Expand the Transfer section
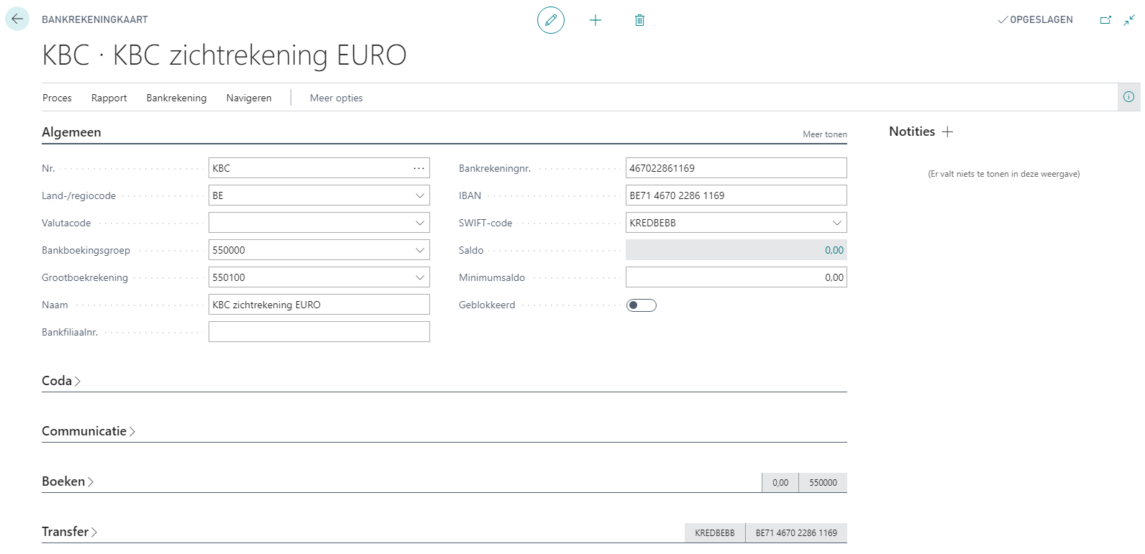The height and width of the screenshot is (554, 1145). pyautogui.click(x=69, y=532)
